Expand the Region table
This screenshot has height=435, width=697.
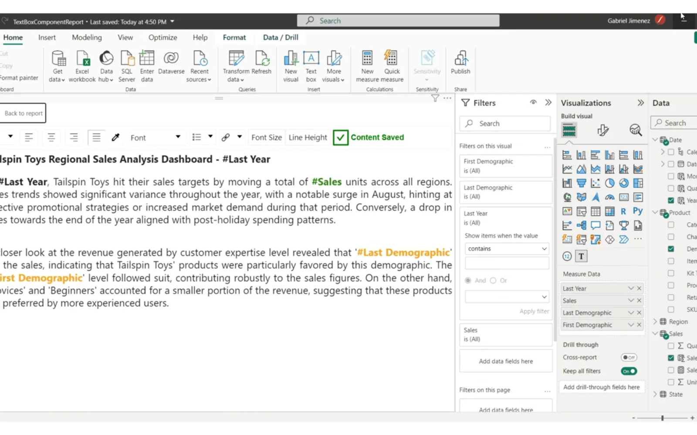655,321
